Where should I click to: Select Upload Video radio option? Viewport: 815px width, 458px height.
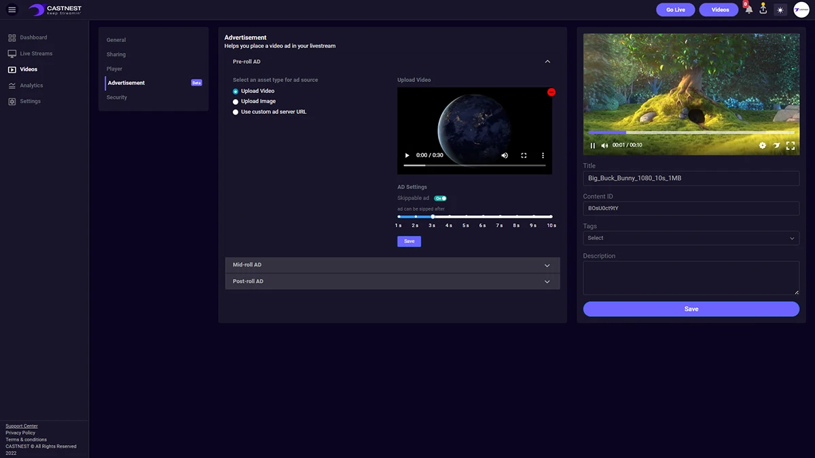pyautogui.click(x=236, y=91)
